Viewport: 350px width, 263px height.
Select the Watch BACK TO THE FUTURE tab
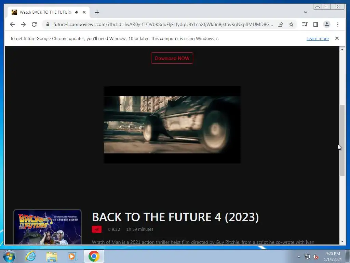coord(49,12)
